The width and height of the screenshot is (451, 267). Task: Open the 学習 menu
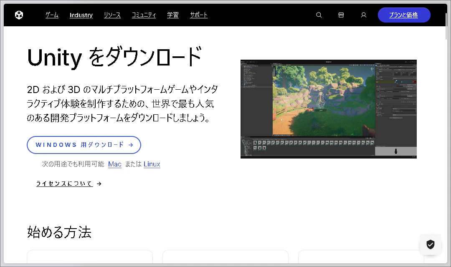[173, 15]
